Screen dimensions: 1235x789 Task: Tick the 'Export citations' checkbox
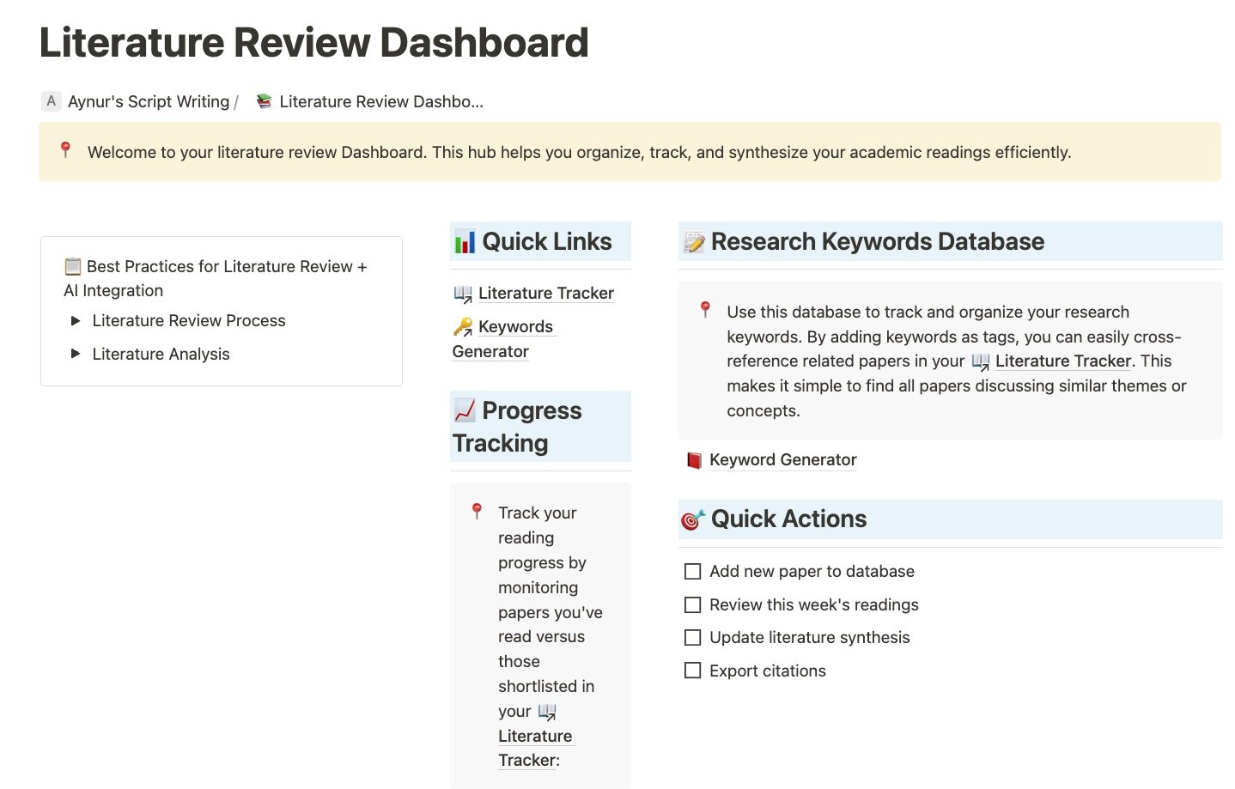point(692,671)
